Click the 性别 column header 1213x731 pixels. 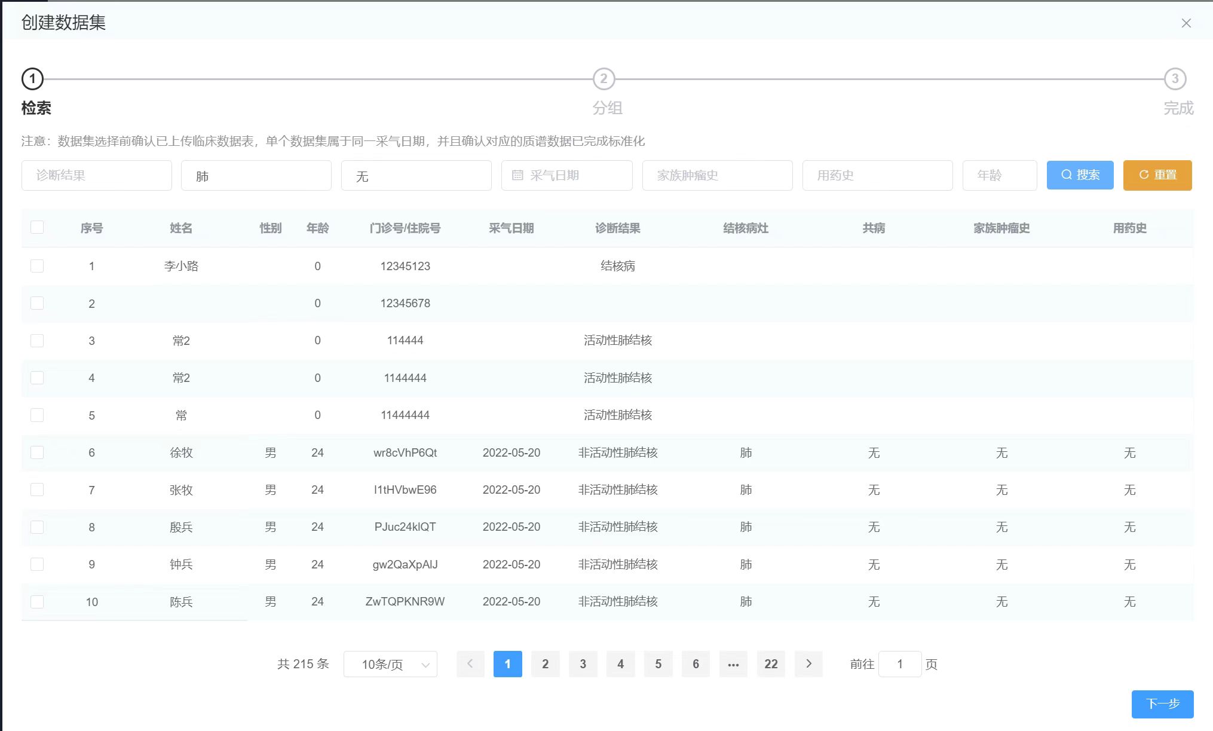pos(270,228)
